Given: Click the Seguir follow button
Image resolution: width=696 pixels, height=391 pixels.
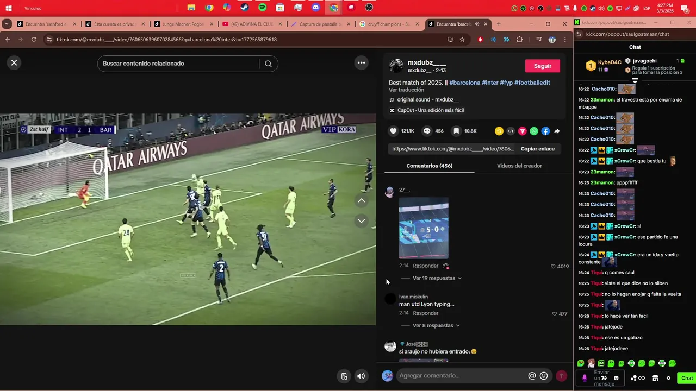Looking at the screenshot, I should tap(542, 66).
